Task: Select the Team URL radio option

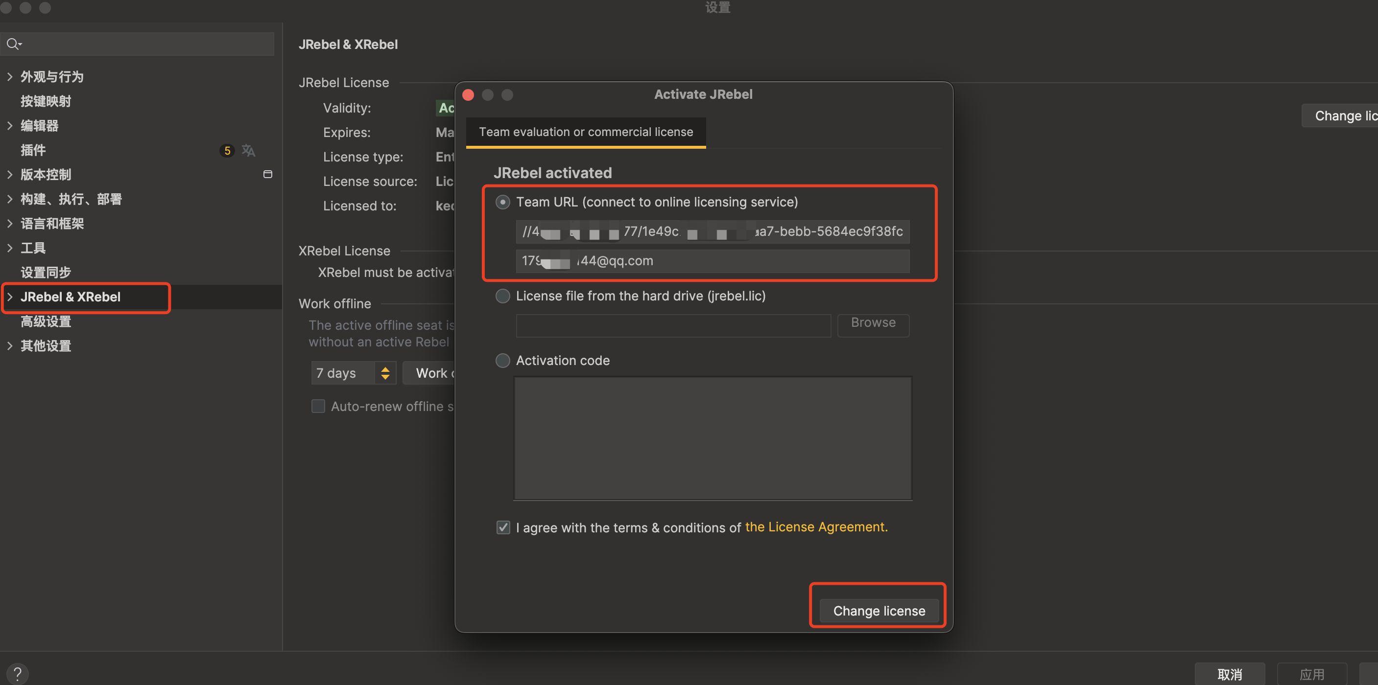Action: point(502,202)
